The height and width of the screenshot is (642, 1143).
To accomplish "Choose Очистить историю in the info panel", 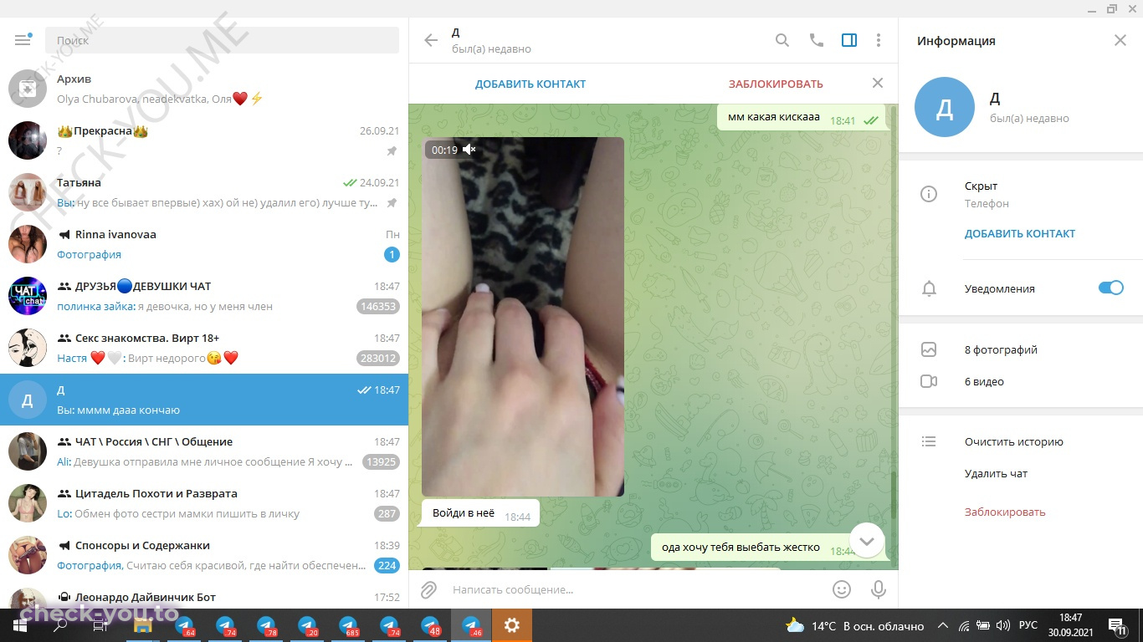I will pos(1013,441).
